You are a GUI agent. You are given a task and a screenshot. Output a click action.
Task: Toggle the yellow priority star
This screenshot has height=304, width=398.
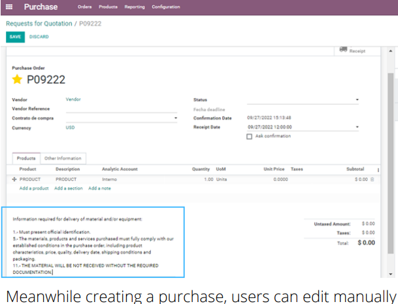[17, 79]
